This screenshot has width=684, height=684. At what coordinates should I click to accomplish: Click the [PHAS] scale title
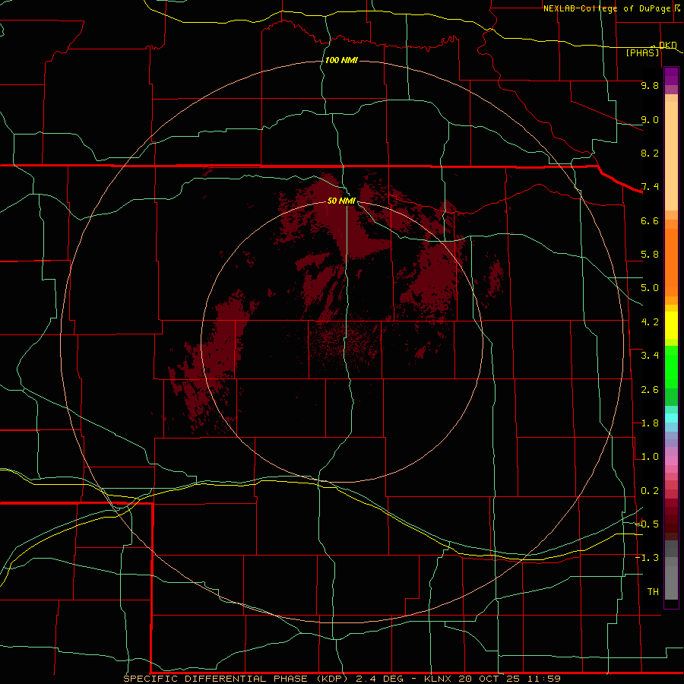click(642, 53)
